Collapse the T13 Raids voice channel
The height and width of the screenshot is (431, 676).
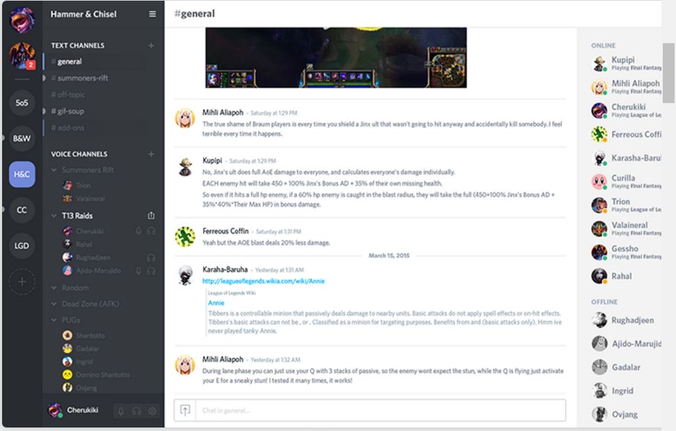tap(54, 215)
